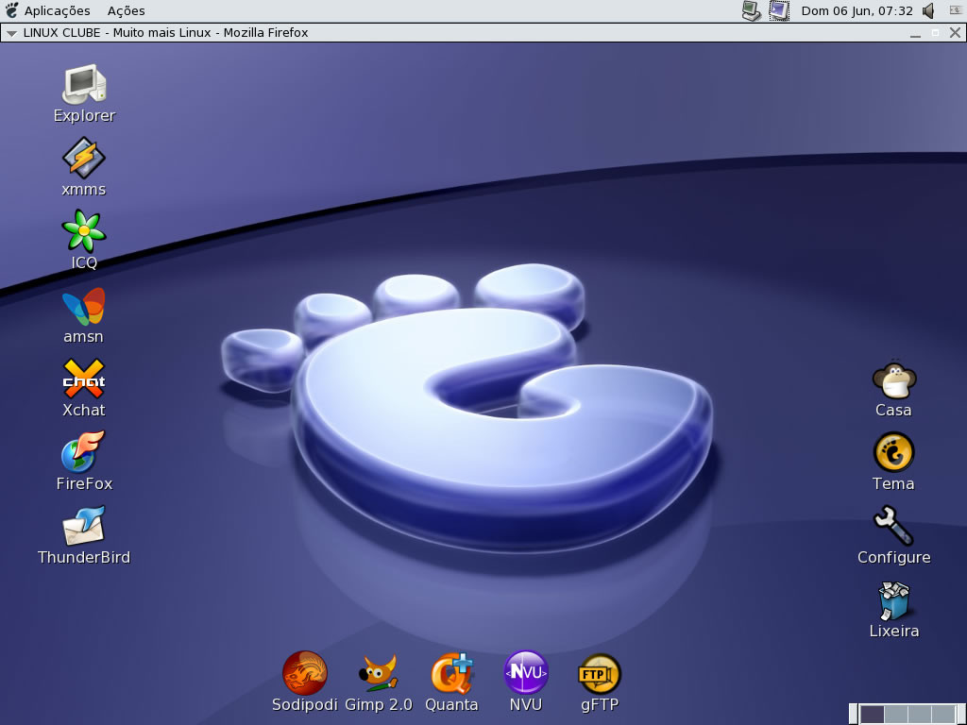Select the Gimp 2.0 icon
The width and height of the screenshot is (967, 725).
(x=378, y=672)
